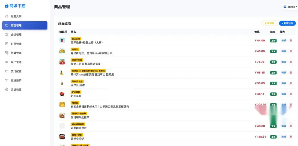Click the 缩略图 column header
The height and width of the screenshot is (146, 298).
63,32
